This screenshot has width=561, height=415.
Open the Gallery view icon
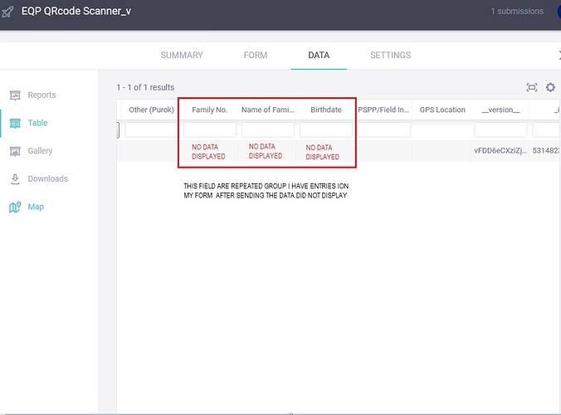coord(14,151)
